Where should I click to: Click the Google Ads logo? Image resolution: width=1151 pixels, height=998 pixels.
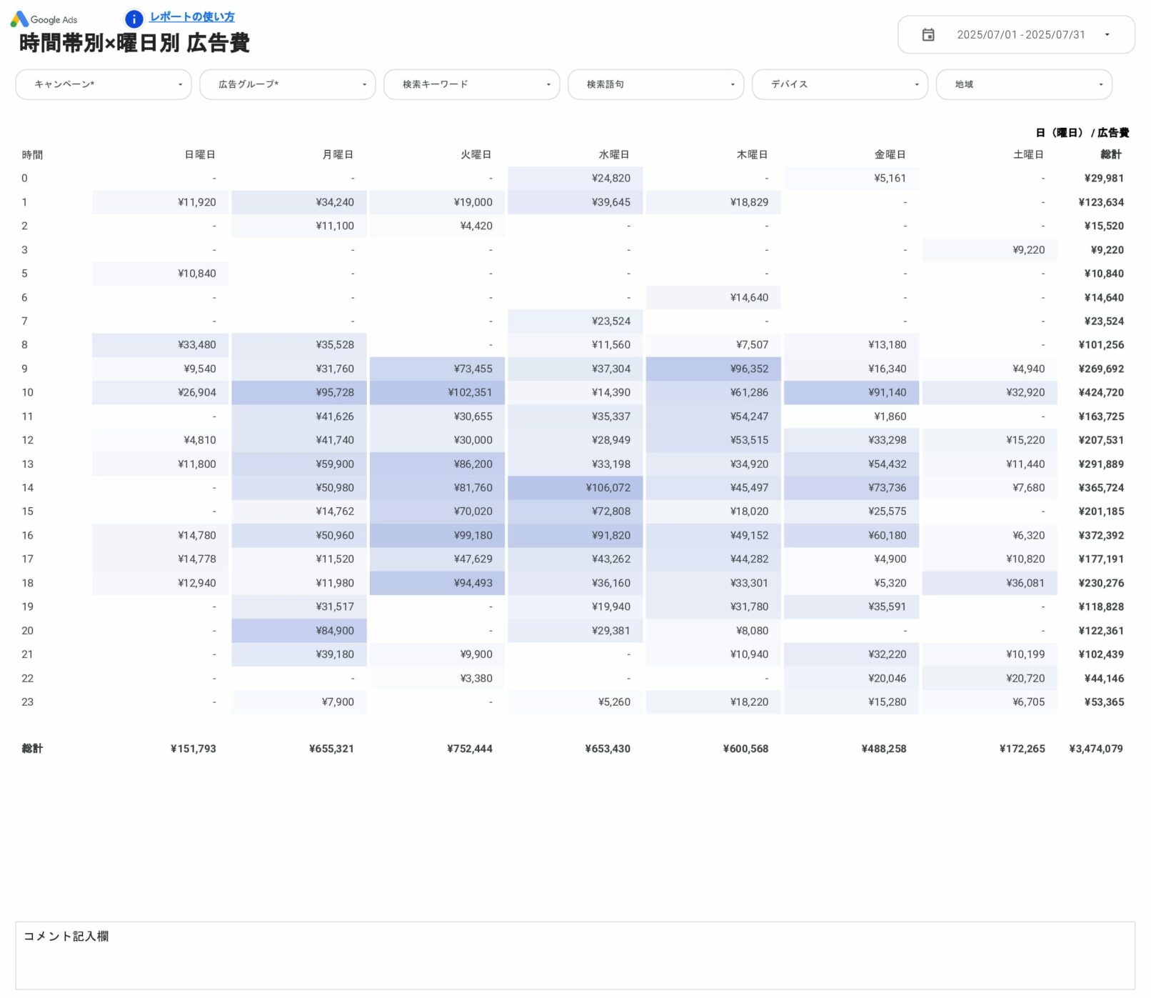click(x=44, y=19)
